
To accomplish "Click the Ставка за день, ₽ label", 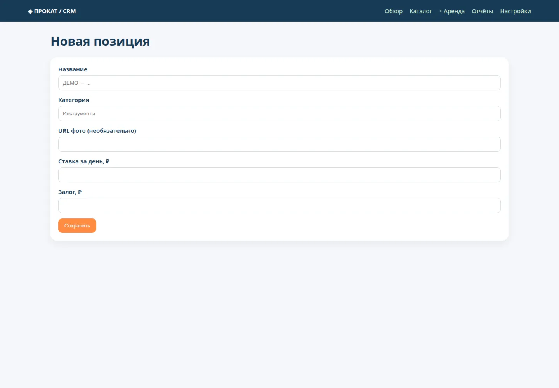I will coord(84,161).
